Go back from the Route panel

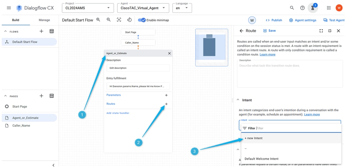click(x=241, y=31)
